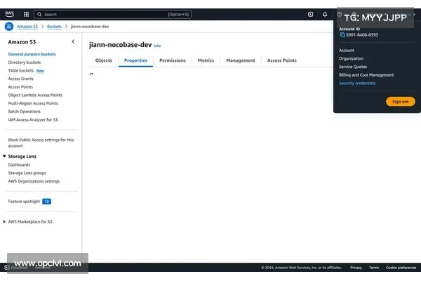The image size is (421, 281).
Task: Click the AWS logo home icon
Action: tap(9, 14)
